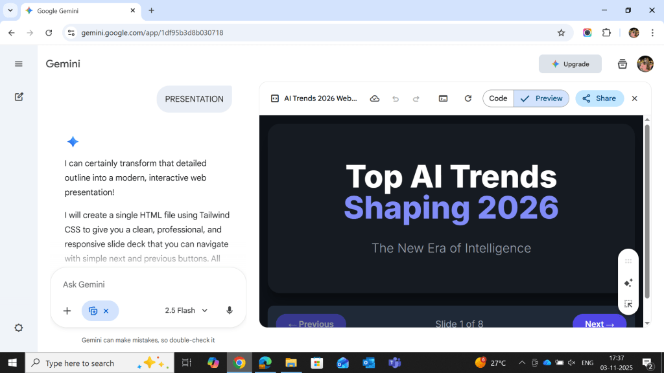Open Gemini settings gear in the sidebar

click(19, 328)
